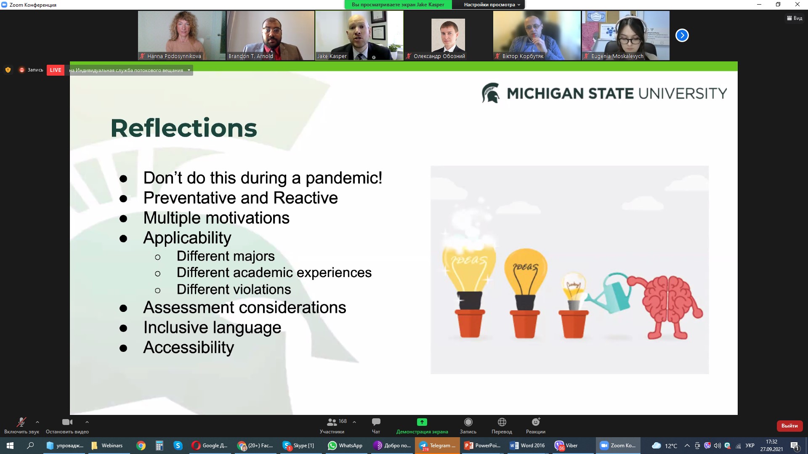Expand participants options caret
This screenshot has height=454, width=808.
[x=354, y=422]
